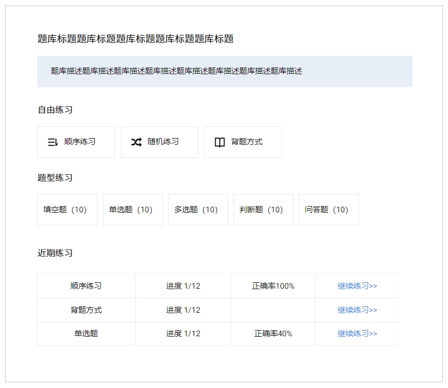Click the 正确率100% cell

point(273,286)
